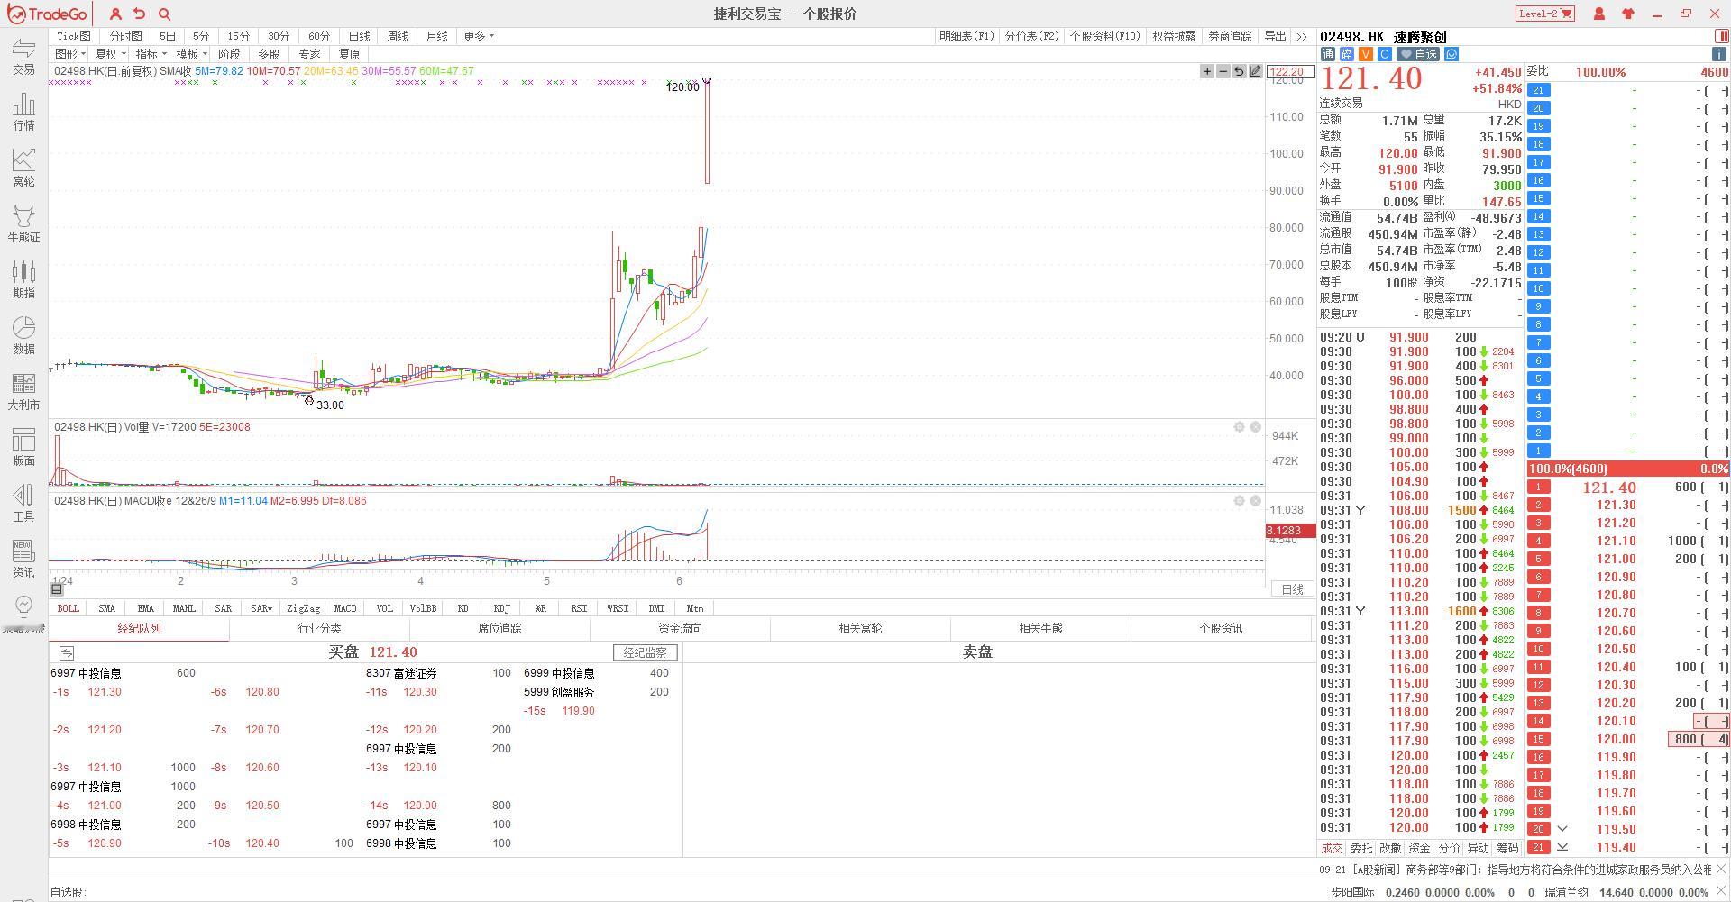Viewport: 1731px width, 902px height.
Task: Open the 更多 periods dropdown
Action: click(x=479, y=36)
